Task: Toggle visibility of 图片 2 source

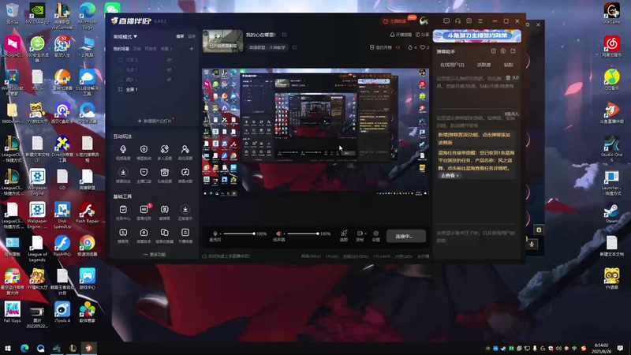Action: (170, 80)
